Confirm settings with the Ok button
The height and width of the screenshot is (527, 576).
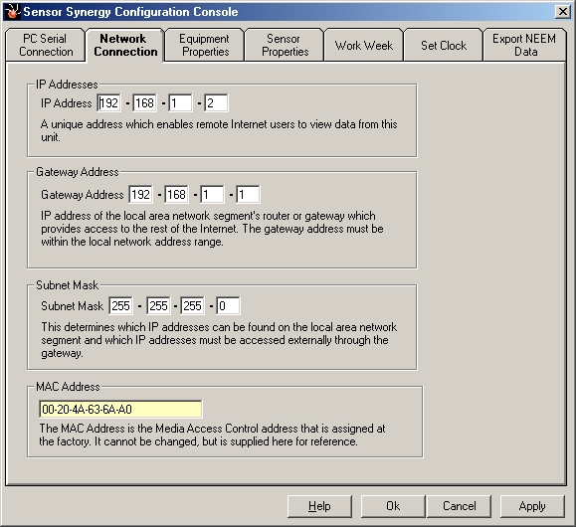coord(393,506)
